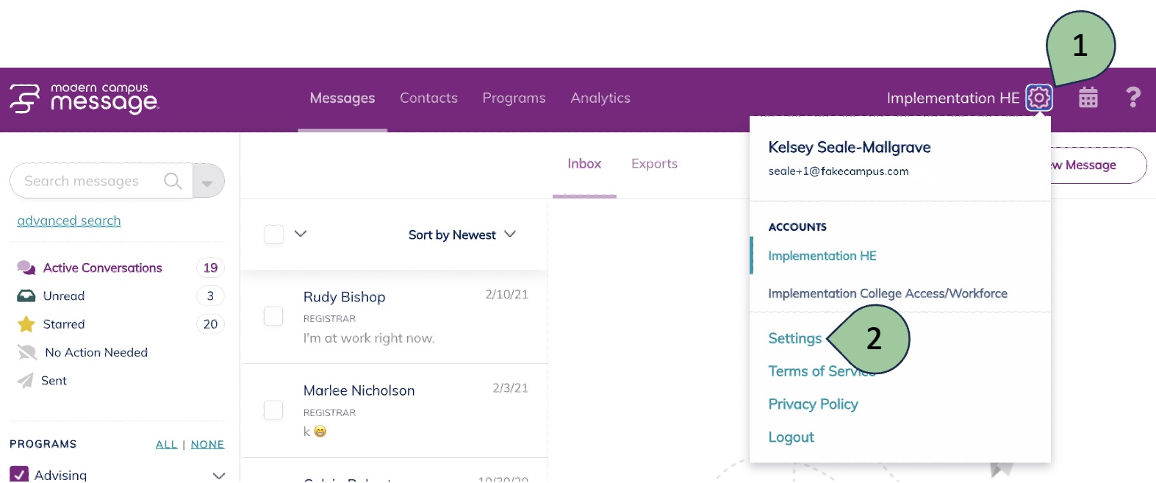Click the NONE programs link

pos(207,444)
